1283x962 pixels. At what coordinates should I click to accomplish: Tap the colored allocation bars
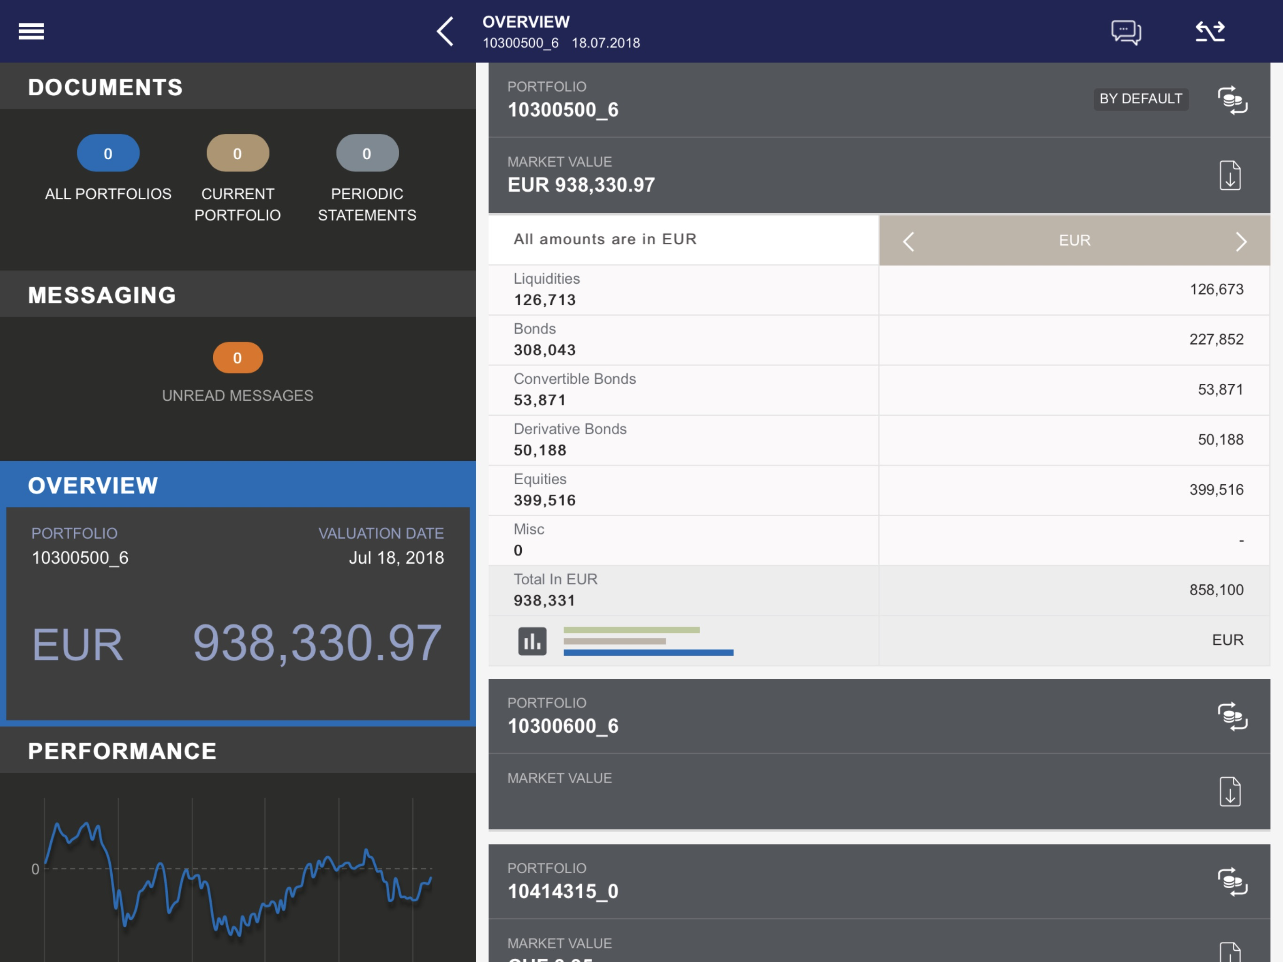pos(648,641)
